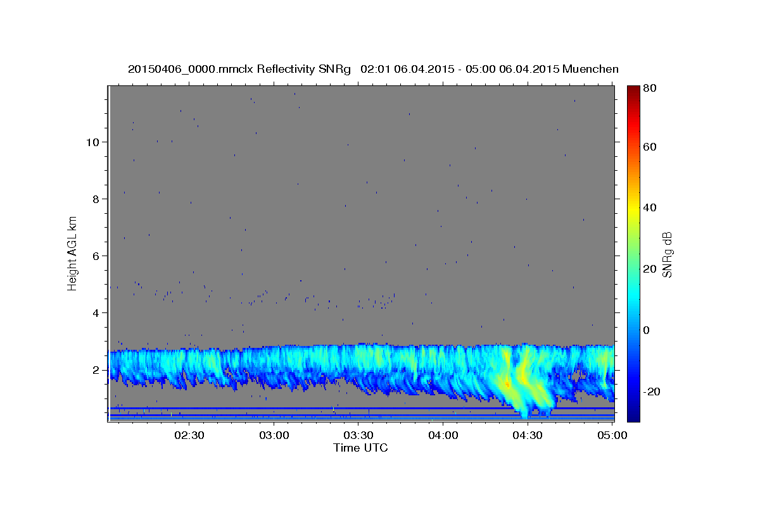Click the height tick label 2

[x=96, y=369]
